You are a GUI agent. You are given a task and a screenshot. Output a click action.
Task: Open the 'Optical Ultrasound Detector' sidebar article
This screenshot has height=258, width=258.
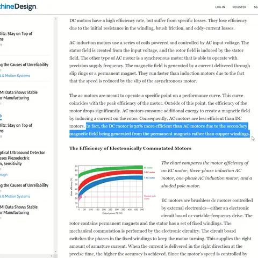point(23,158)
